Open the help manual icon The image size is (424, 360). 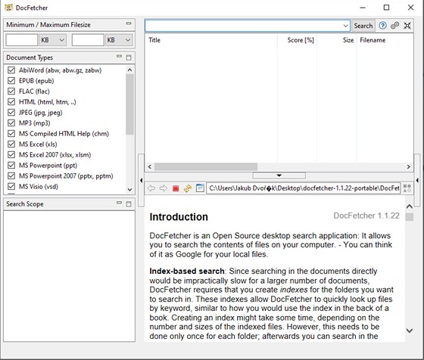(x=382, y=26)
